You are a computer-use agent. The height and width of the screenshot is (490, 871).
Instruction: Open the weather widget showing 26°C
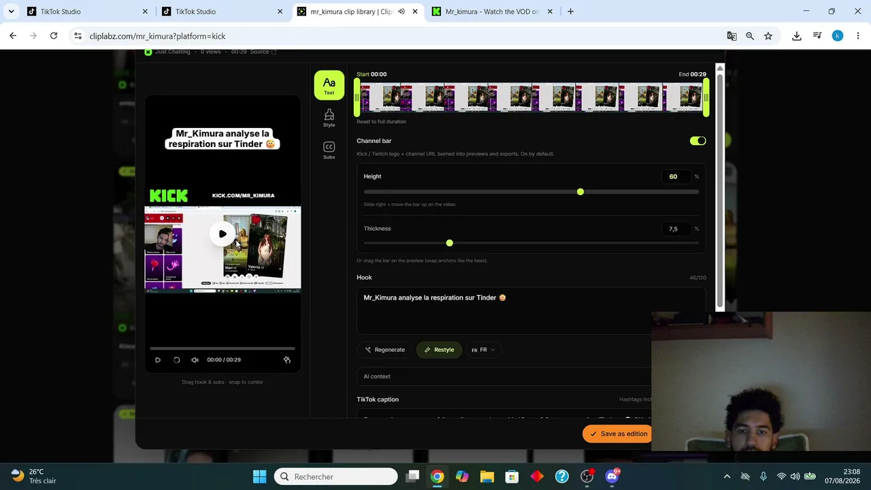34,476
